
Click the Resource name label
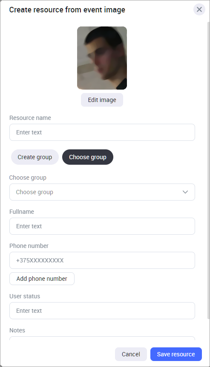(x=30, y=118)
